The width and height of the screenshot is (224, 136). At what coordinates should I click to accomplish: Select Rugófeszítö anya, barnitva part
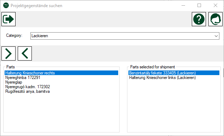[x=61, y=91]
